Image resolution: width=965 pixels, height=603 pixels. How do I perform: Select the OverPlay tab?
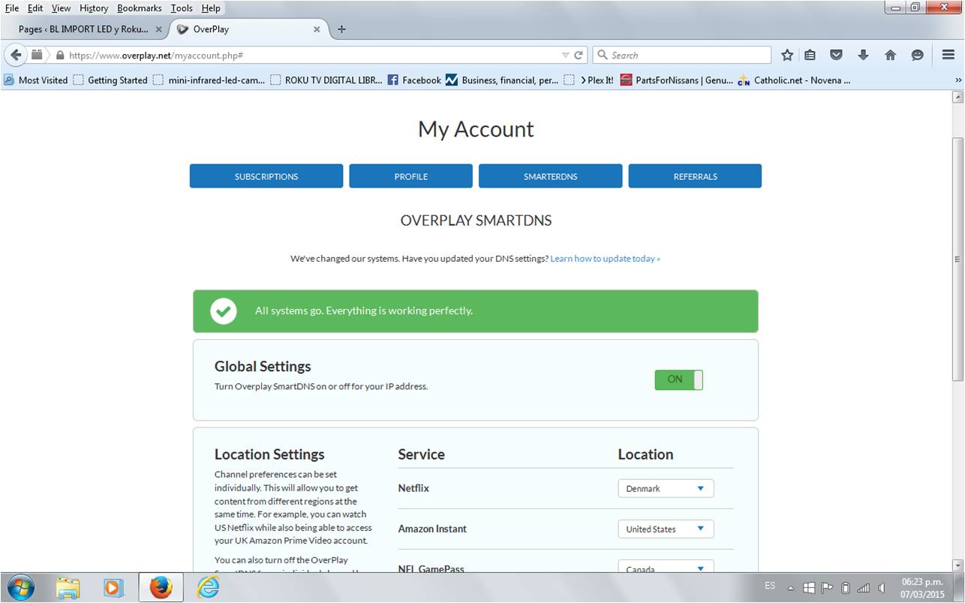pos(249,29)
